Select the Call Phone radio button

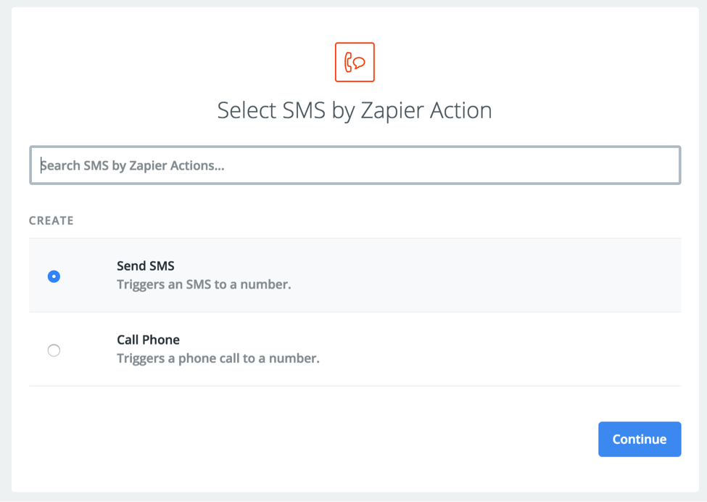click(x=54, y=350)
